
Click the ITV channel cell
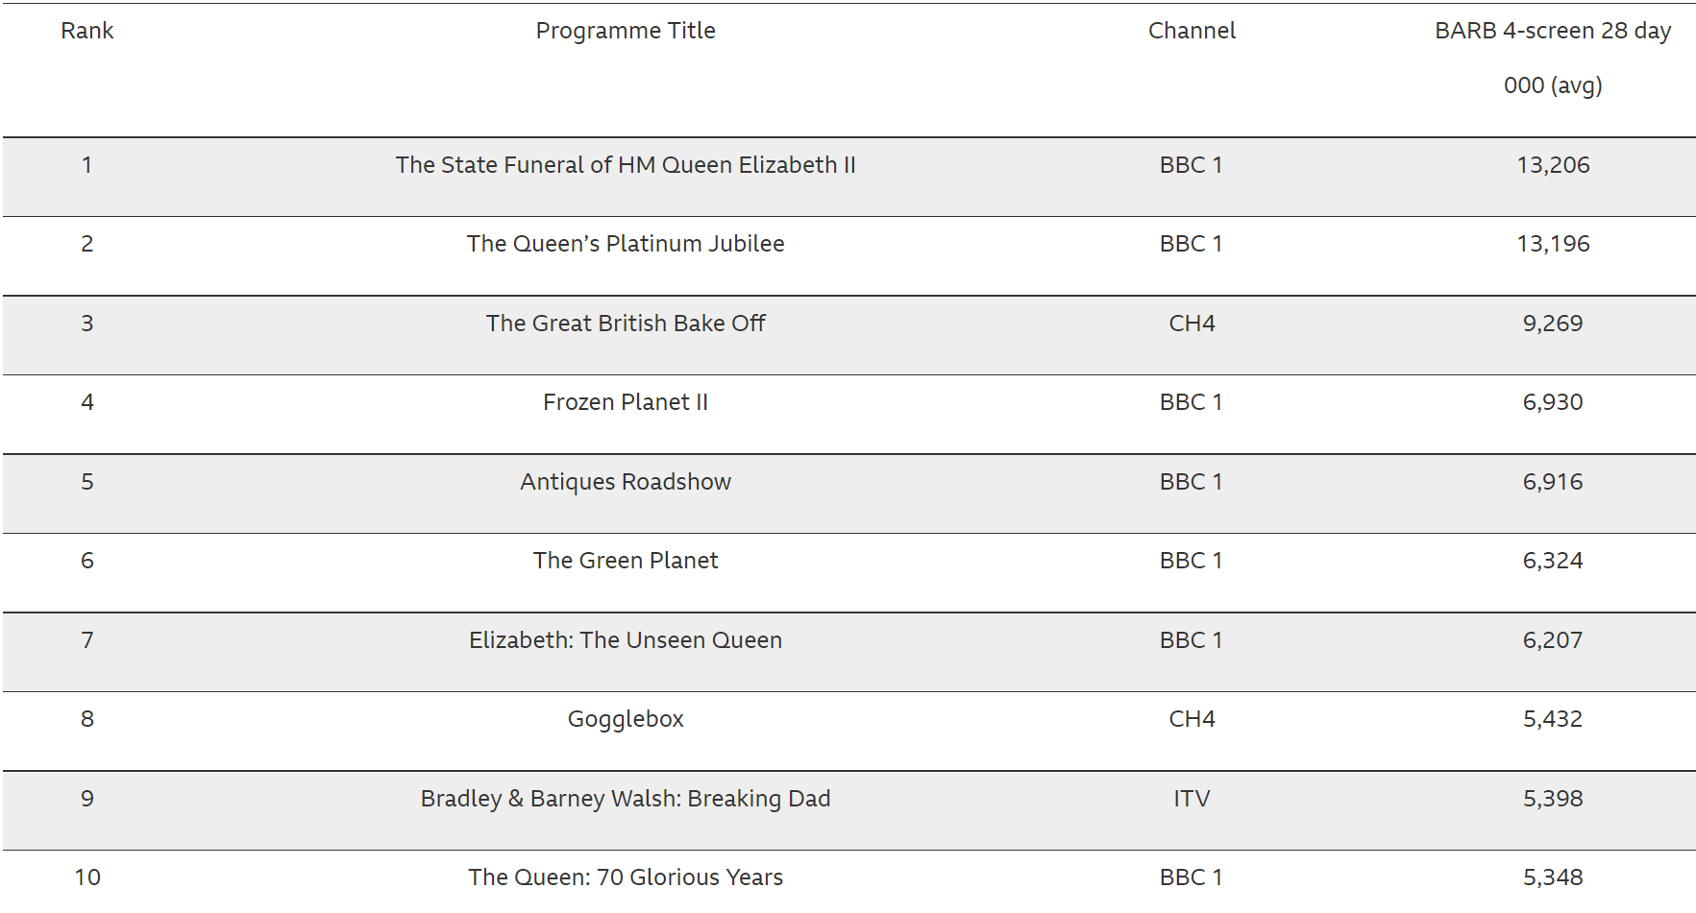click(x=1191, y=799)
